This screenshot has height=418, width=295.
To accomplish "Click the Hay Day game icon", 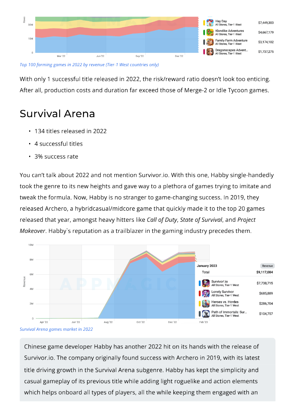I will tap(210, 23).
